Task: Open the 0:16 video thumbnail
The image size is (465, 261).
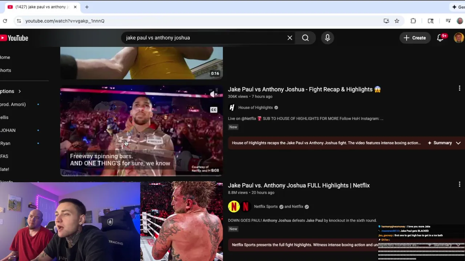Action: click(141, 63)
